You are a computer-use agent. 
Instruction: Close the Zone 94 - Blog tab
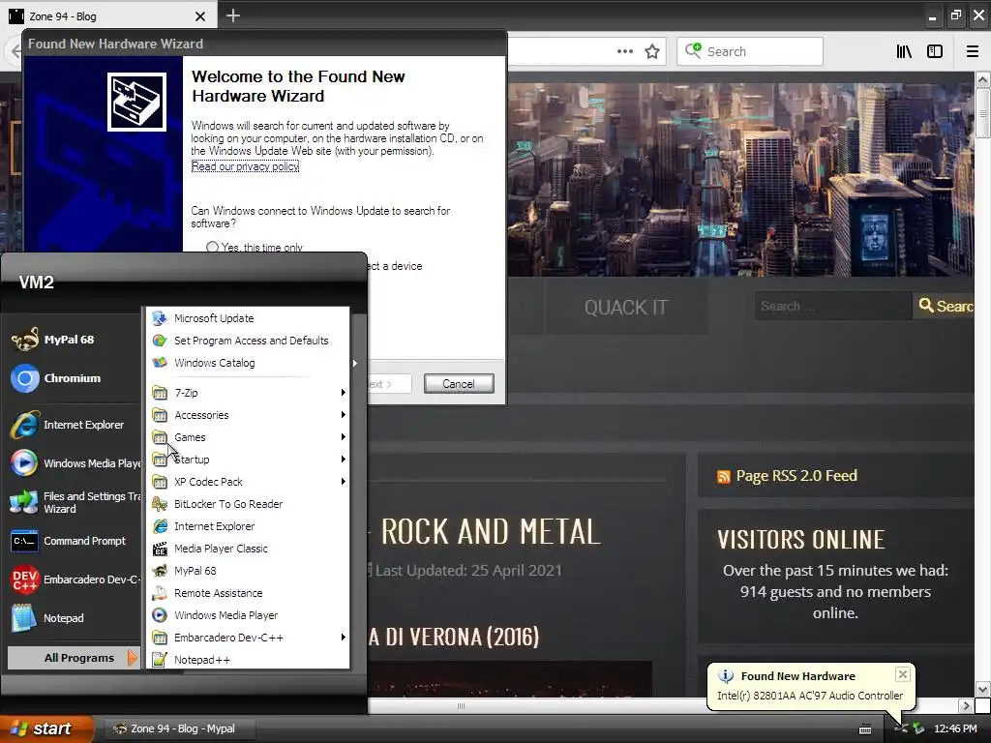click(x=200, y=16)
